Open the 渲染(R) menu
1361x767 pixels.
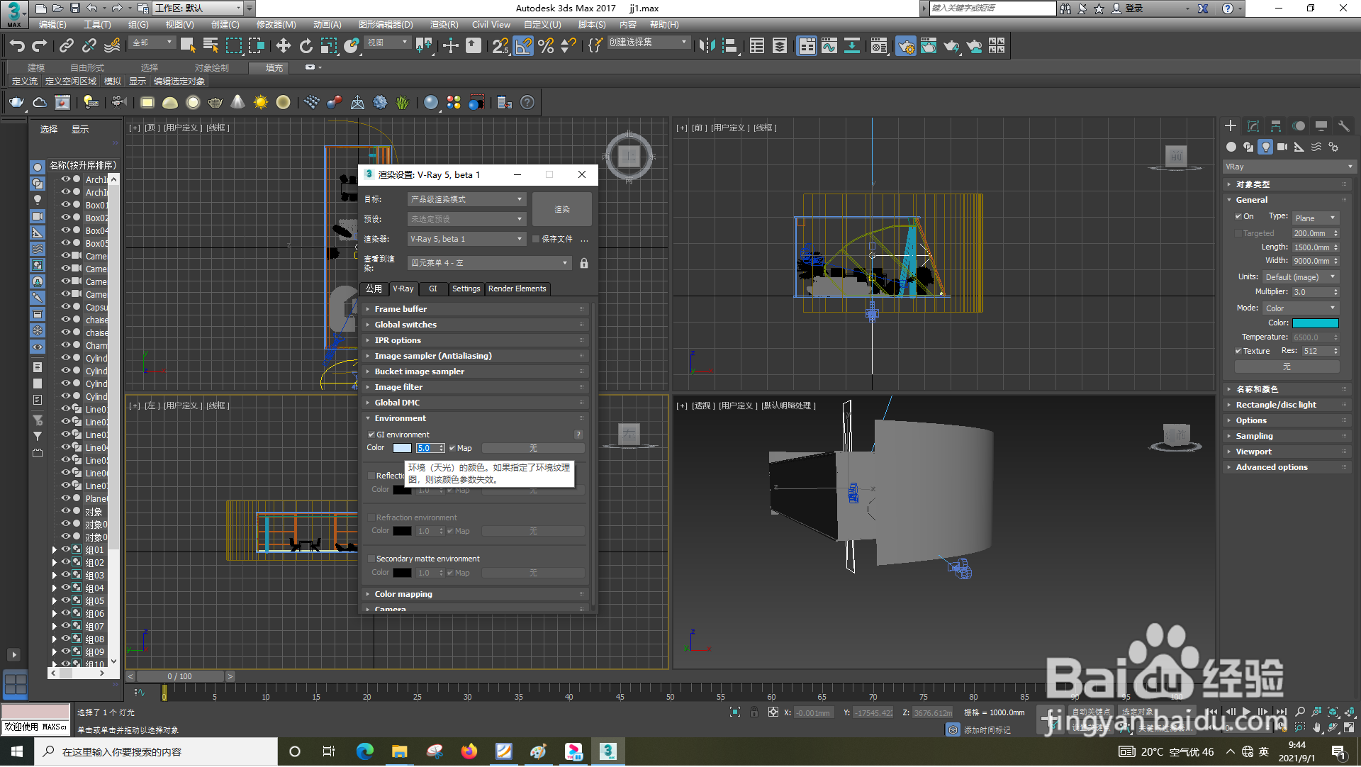coord(444,24)
